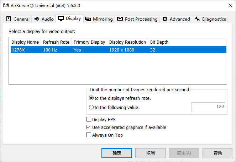
Task: Click the frame limit value field
Action: (208, 107)
